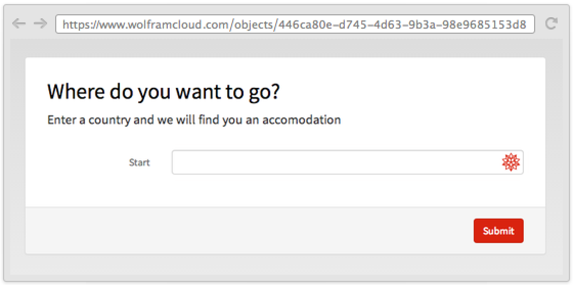This screenshot has height=286, width=573.
Task: Click the "Start" field label
Action: click(x=139, y=162)
